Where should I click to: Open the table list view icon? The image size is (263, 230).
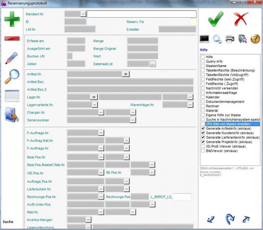(12, 95)
